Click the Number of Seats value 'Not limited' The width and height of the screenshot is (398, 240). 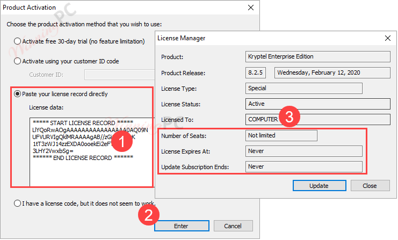281,135
